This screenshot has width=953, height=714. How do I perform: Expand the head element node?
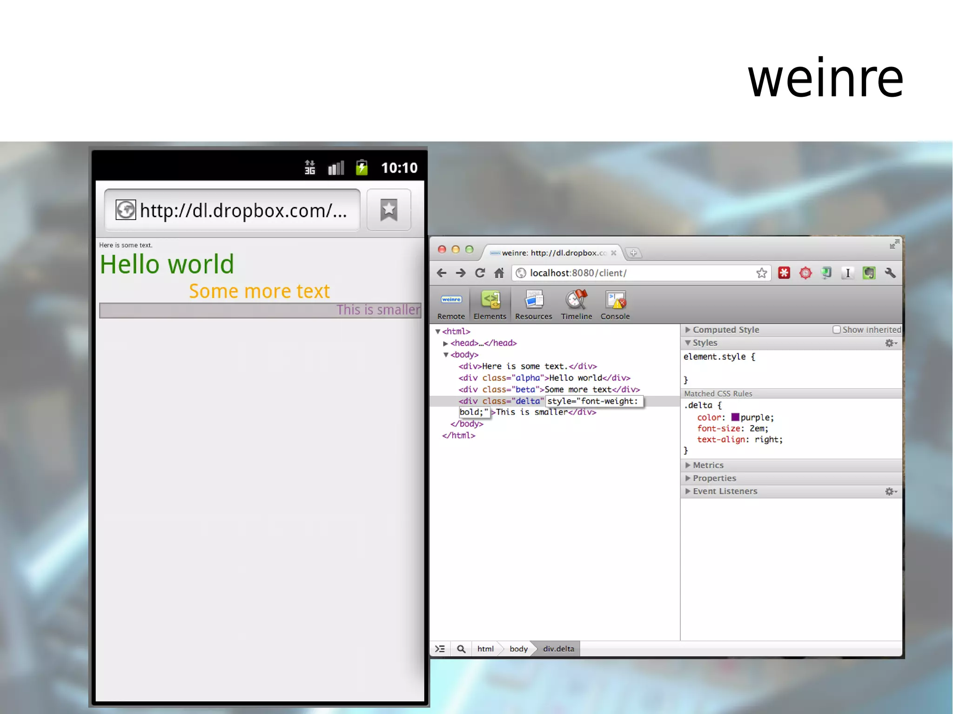(445, 343)
